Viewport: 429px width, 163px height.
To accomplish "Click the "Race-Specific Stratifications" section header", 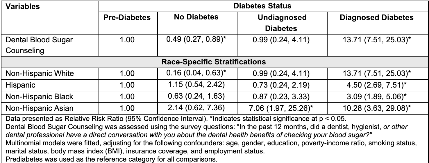I will (214, 62).
